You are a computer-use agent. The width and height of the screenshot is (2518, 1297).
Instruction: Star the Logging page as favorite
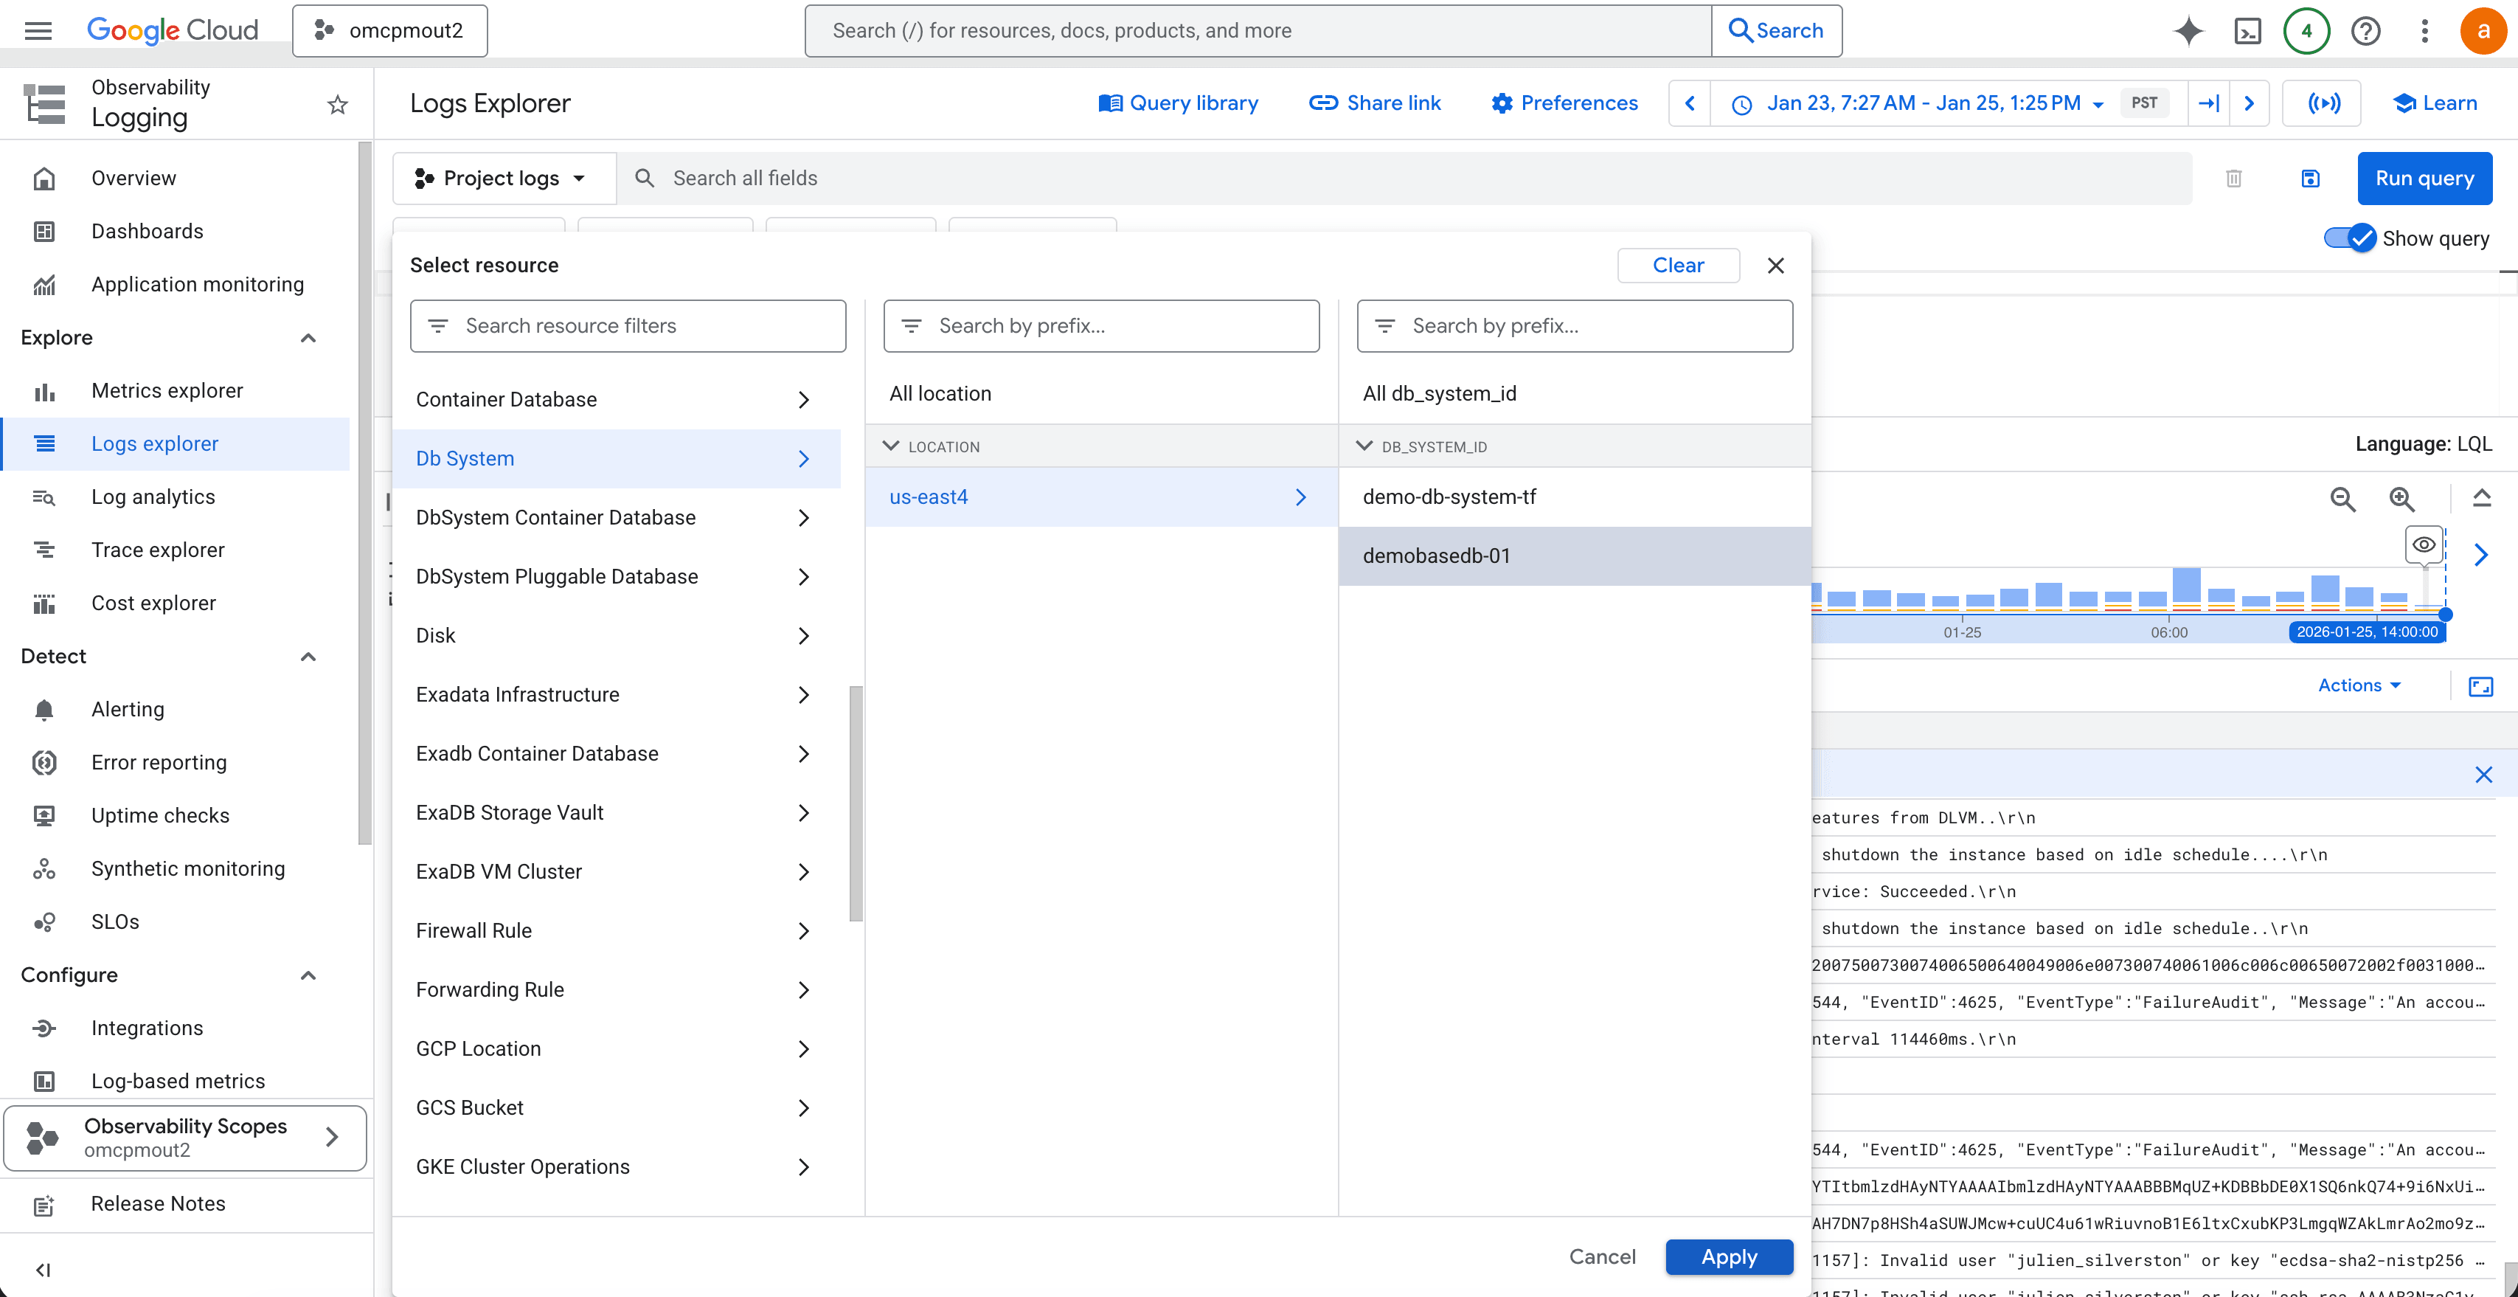point(337,104)
